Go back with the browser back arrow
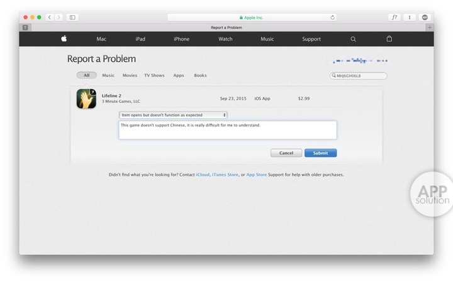Screen dimensions: 453x282 point(50,17)
